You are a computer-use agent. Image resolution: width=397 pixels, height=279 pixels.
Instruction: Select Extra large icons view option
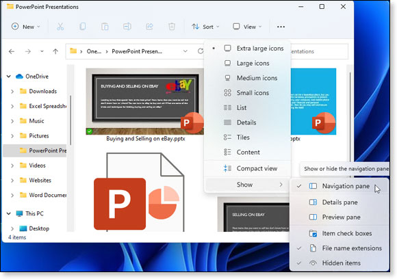(x=247, y=49)
